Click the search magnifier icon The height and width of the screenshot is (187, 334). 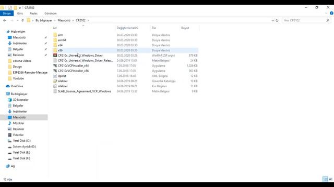[328, 20]
